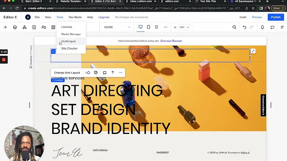Switch to Website Templates browser tab
The width and height of the screenshot is (287, 161).
click(71, 2)
